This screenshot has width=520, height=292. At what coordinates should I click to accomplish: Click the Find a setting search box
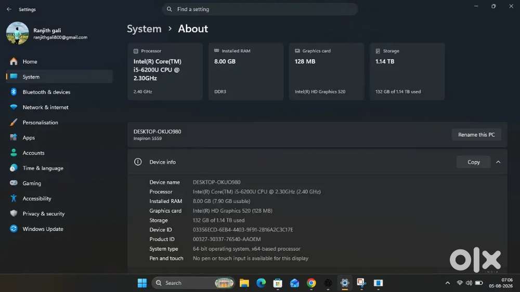[259, 9]
